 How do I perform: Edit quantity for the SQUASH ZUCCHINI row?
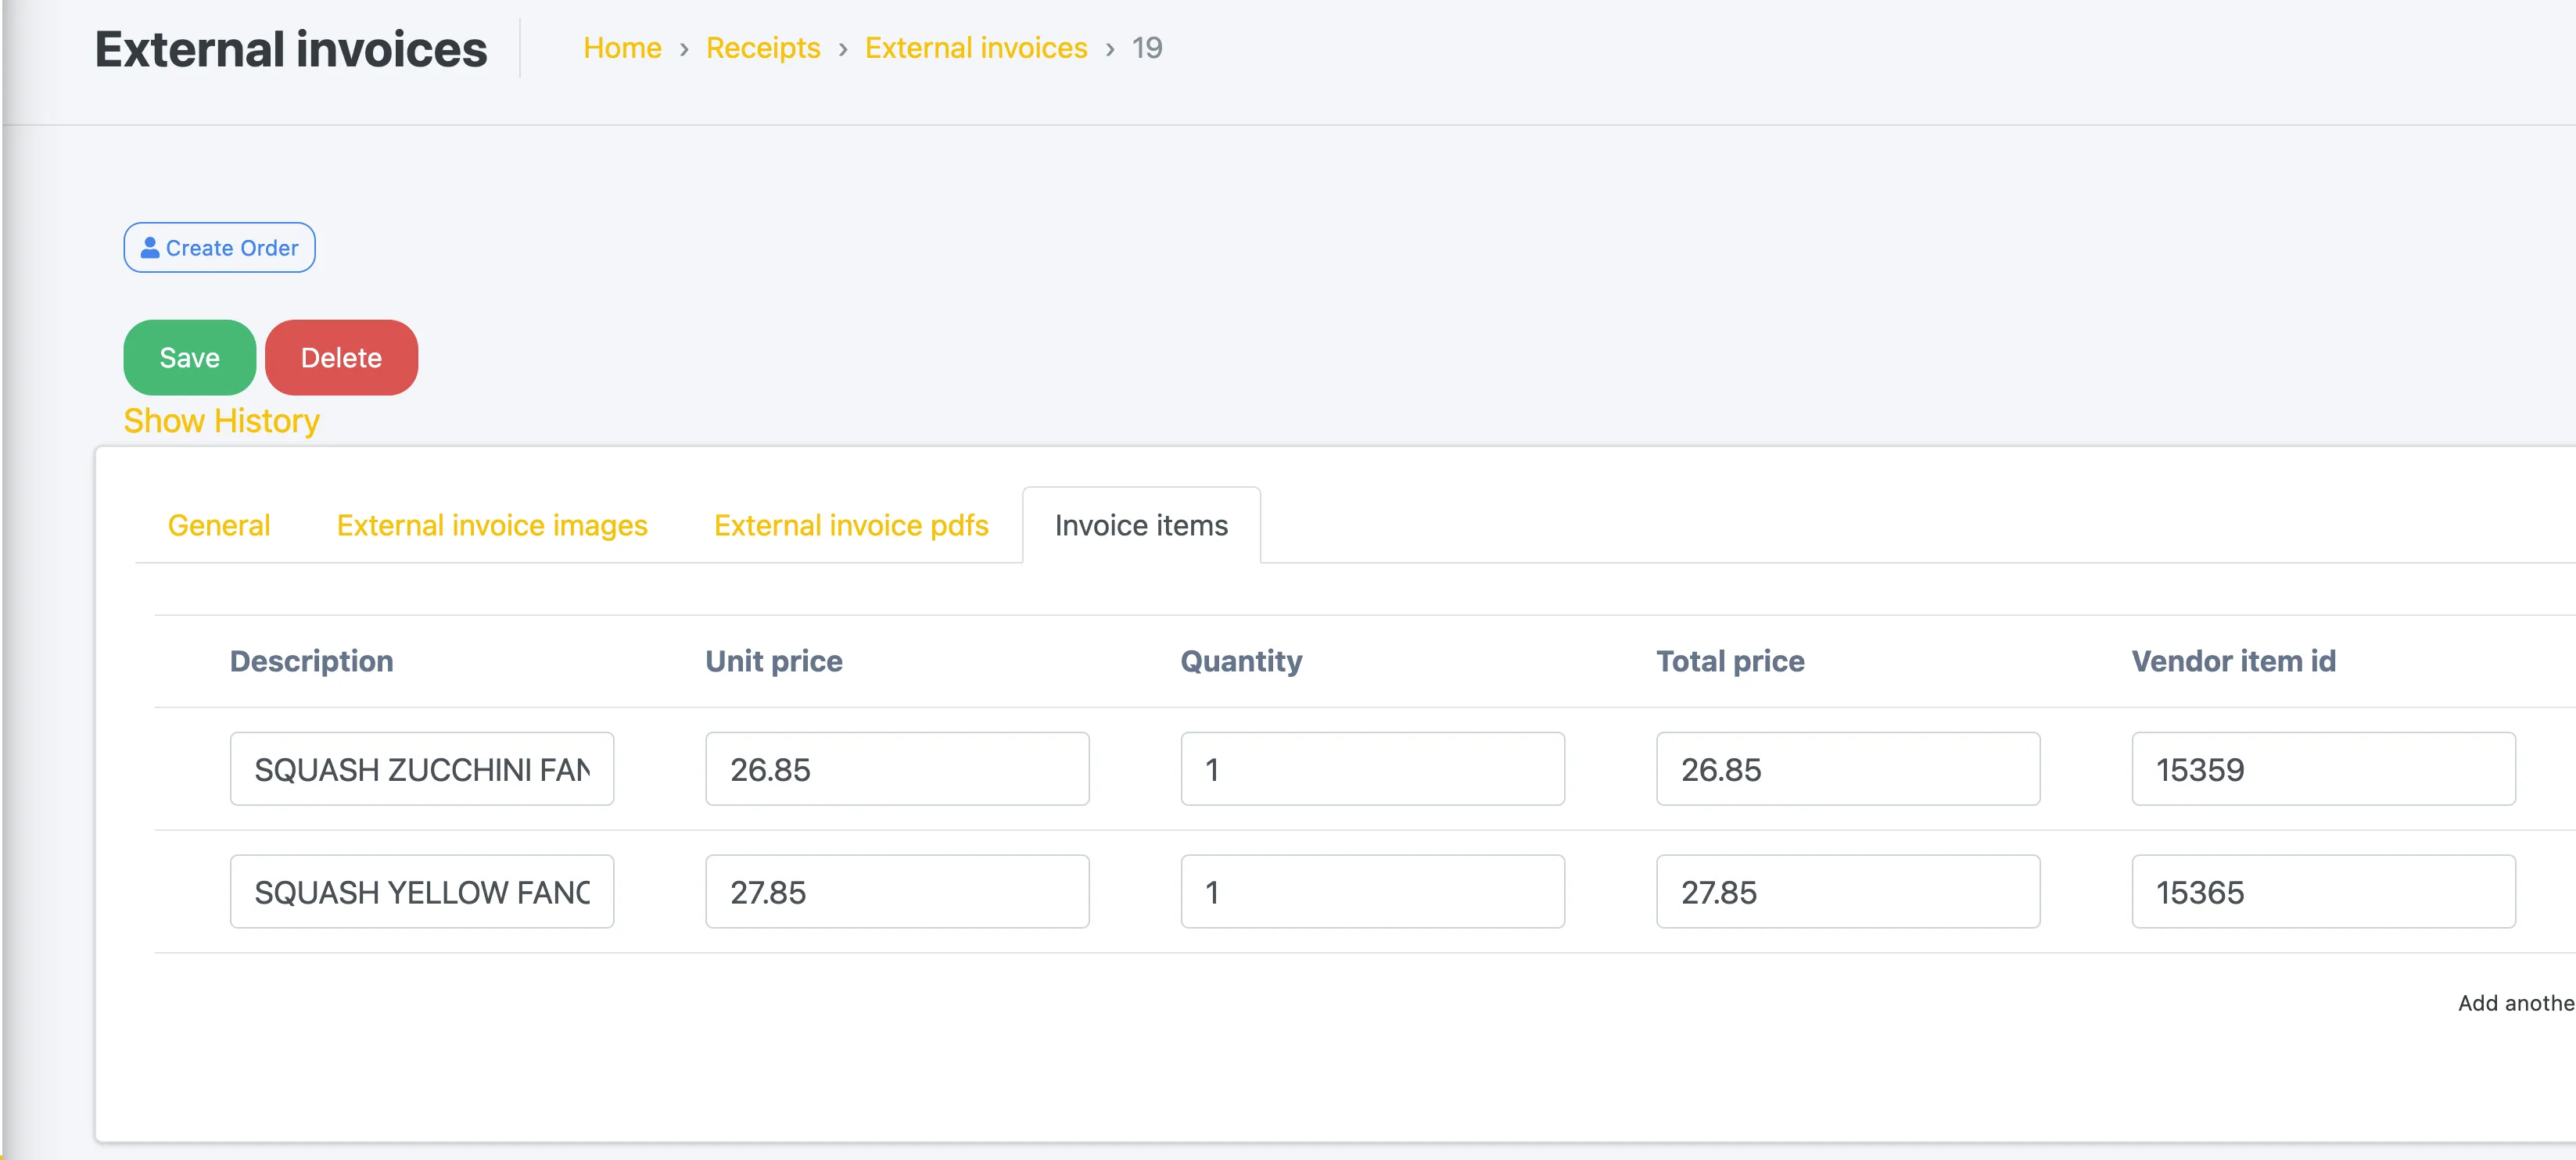[x=1372, y=769]
